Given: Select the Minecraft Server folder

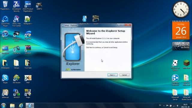Looking at the screenshot, I should [175, 95].
